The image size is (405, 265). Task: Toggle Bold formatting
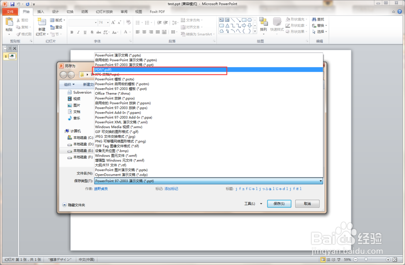click(72, 32)
